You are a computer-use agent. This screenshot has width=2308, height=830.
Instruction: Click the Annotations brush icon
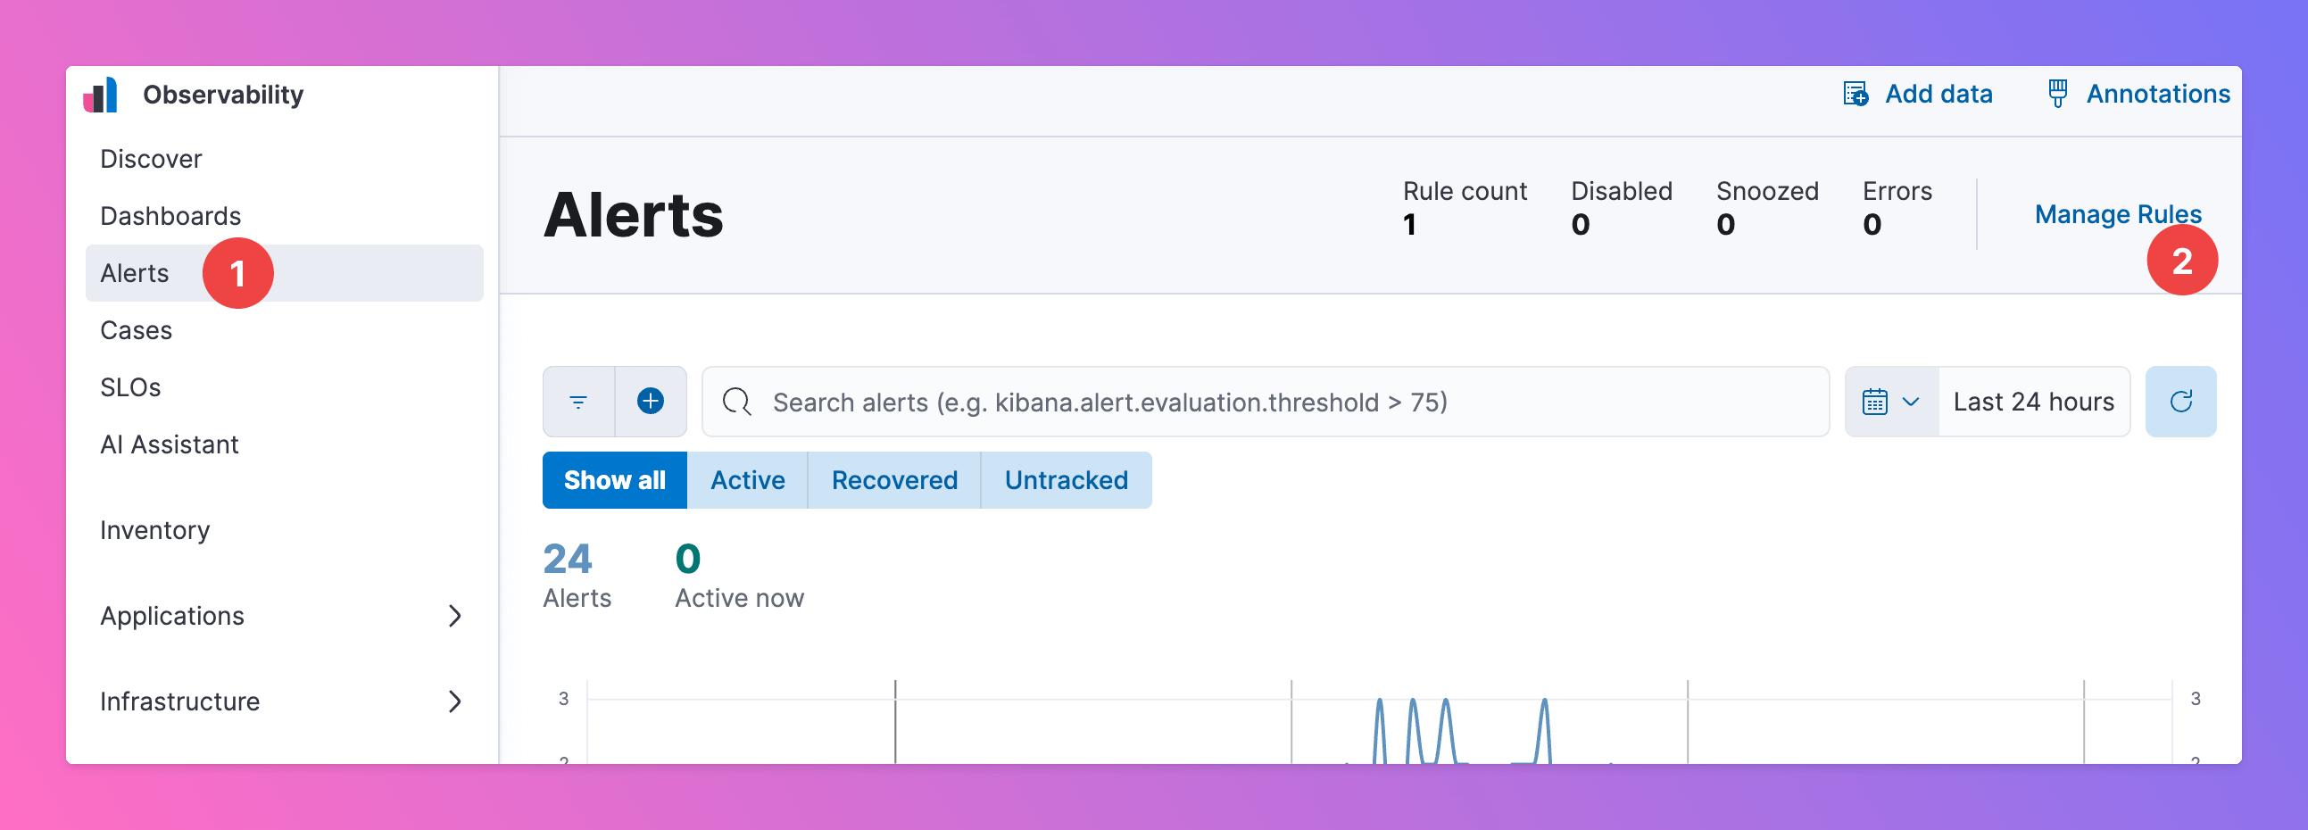(2058, 94)
